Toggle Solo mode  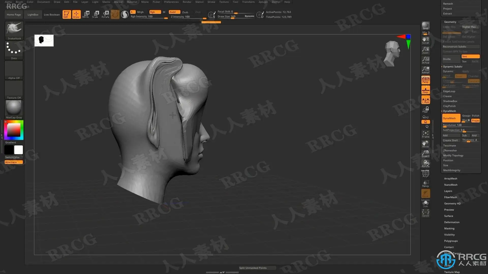tap(425, 204)
